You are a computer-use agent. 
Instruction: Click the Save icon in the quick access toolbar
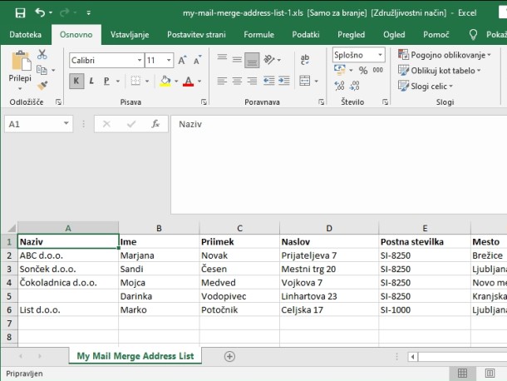point(20,13)
